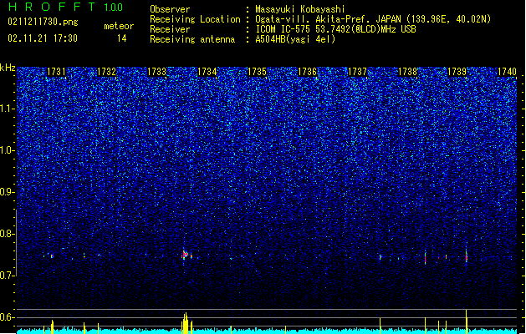Click the location text Ogata-vill. Akita-Pref. JAPAN

tap(328, 19)
